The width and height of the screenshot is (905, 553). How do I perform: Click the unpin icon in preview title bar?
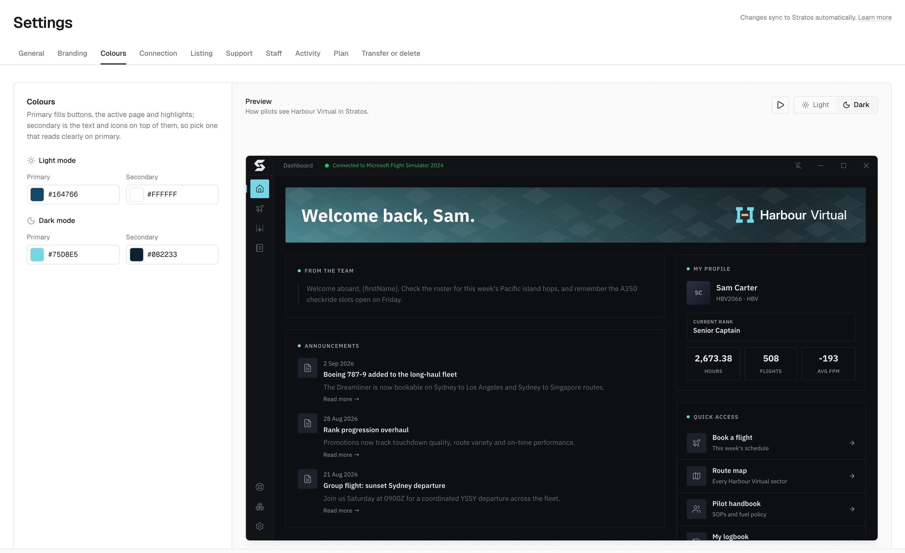coord(798,166)
